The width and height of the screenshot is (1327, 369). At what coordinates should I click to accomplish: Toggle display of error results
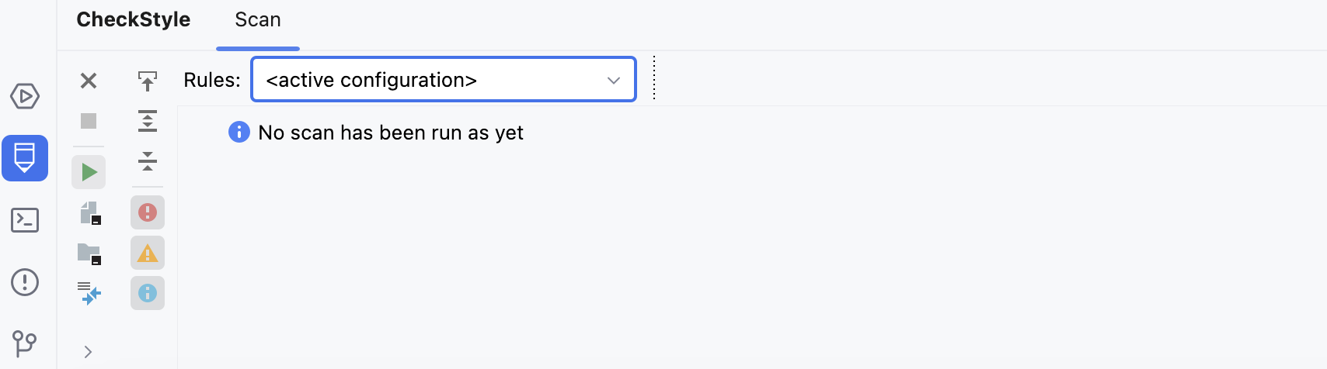148,212
